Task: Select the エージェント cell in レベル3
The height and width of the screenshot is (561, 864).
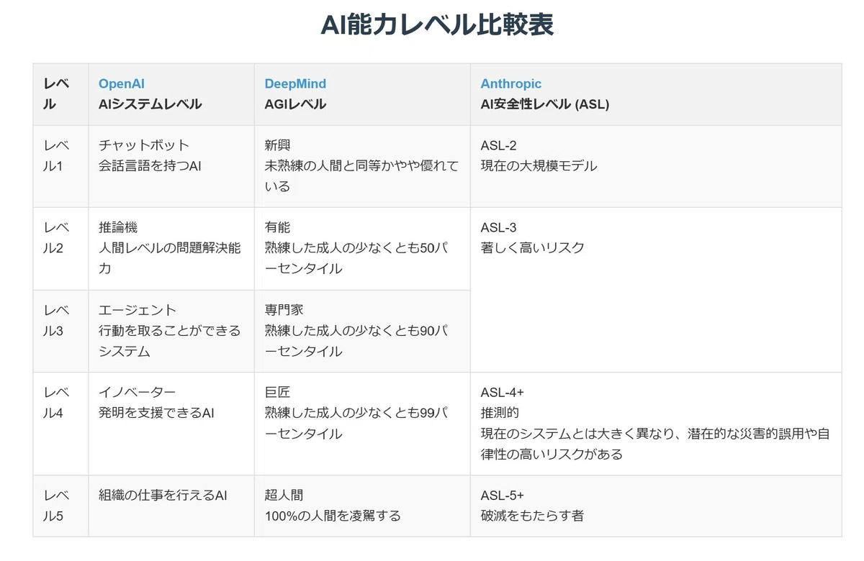Action: [171, 332]
